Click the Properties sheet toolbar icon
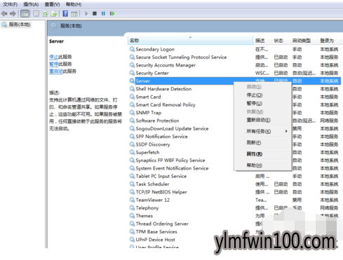The height and width of the screenshot is (260, 343). coord(36,14)
